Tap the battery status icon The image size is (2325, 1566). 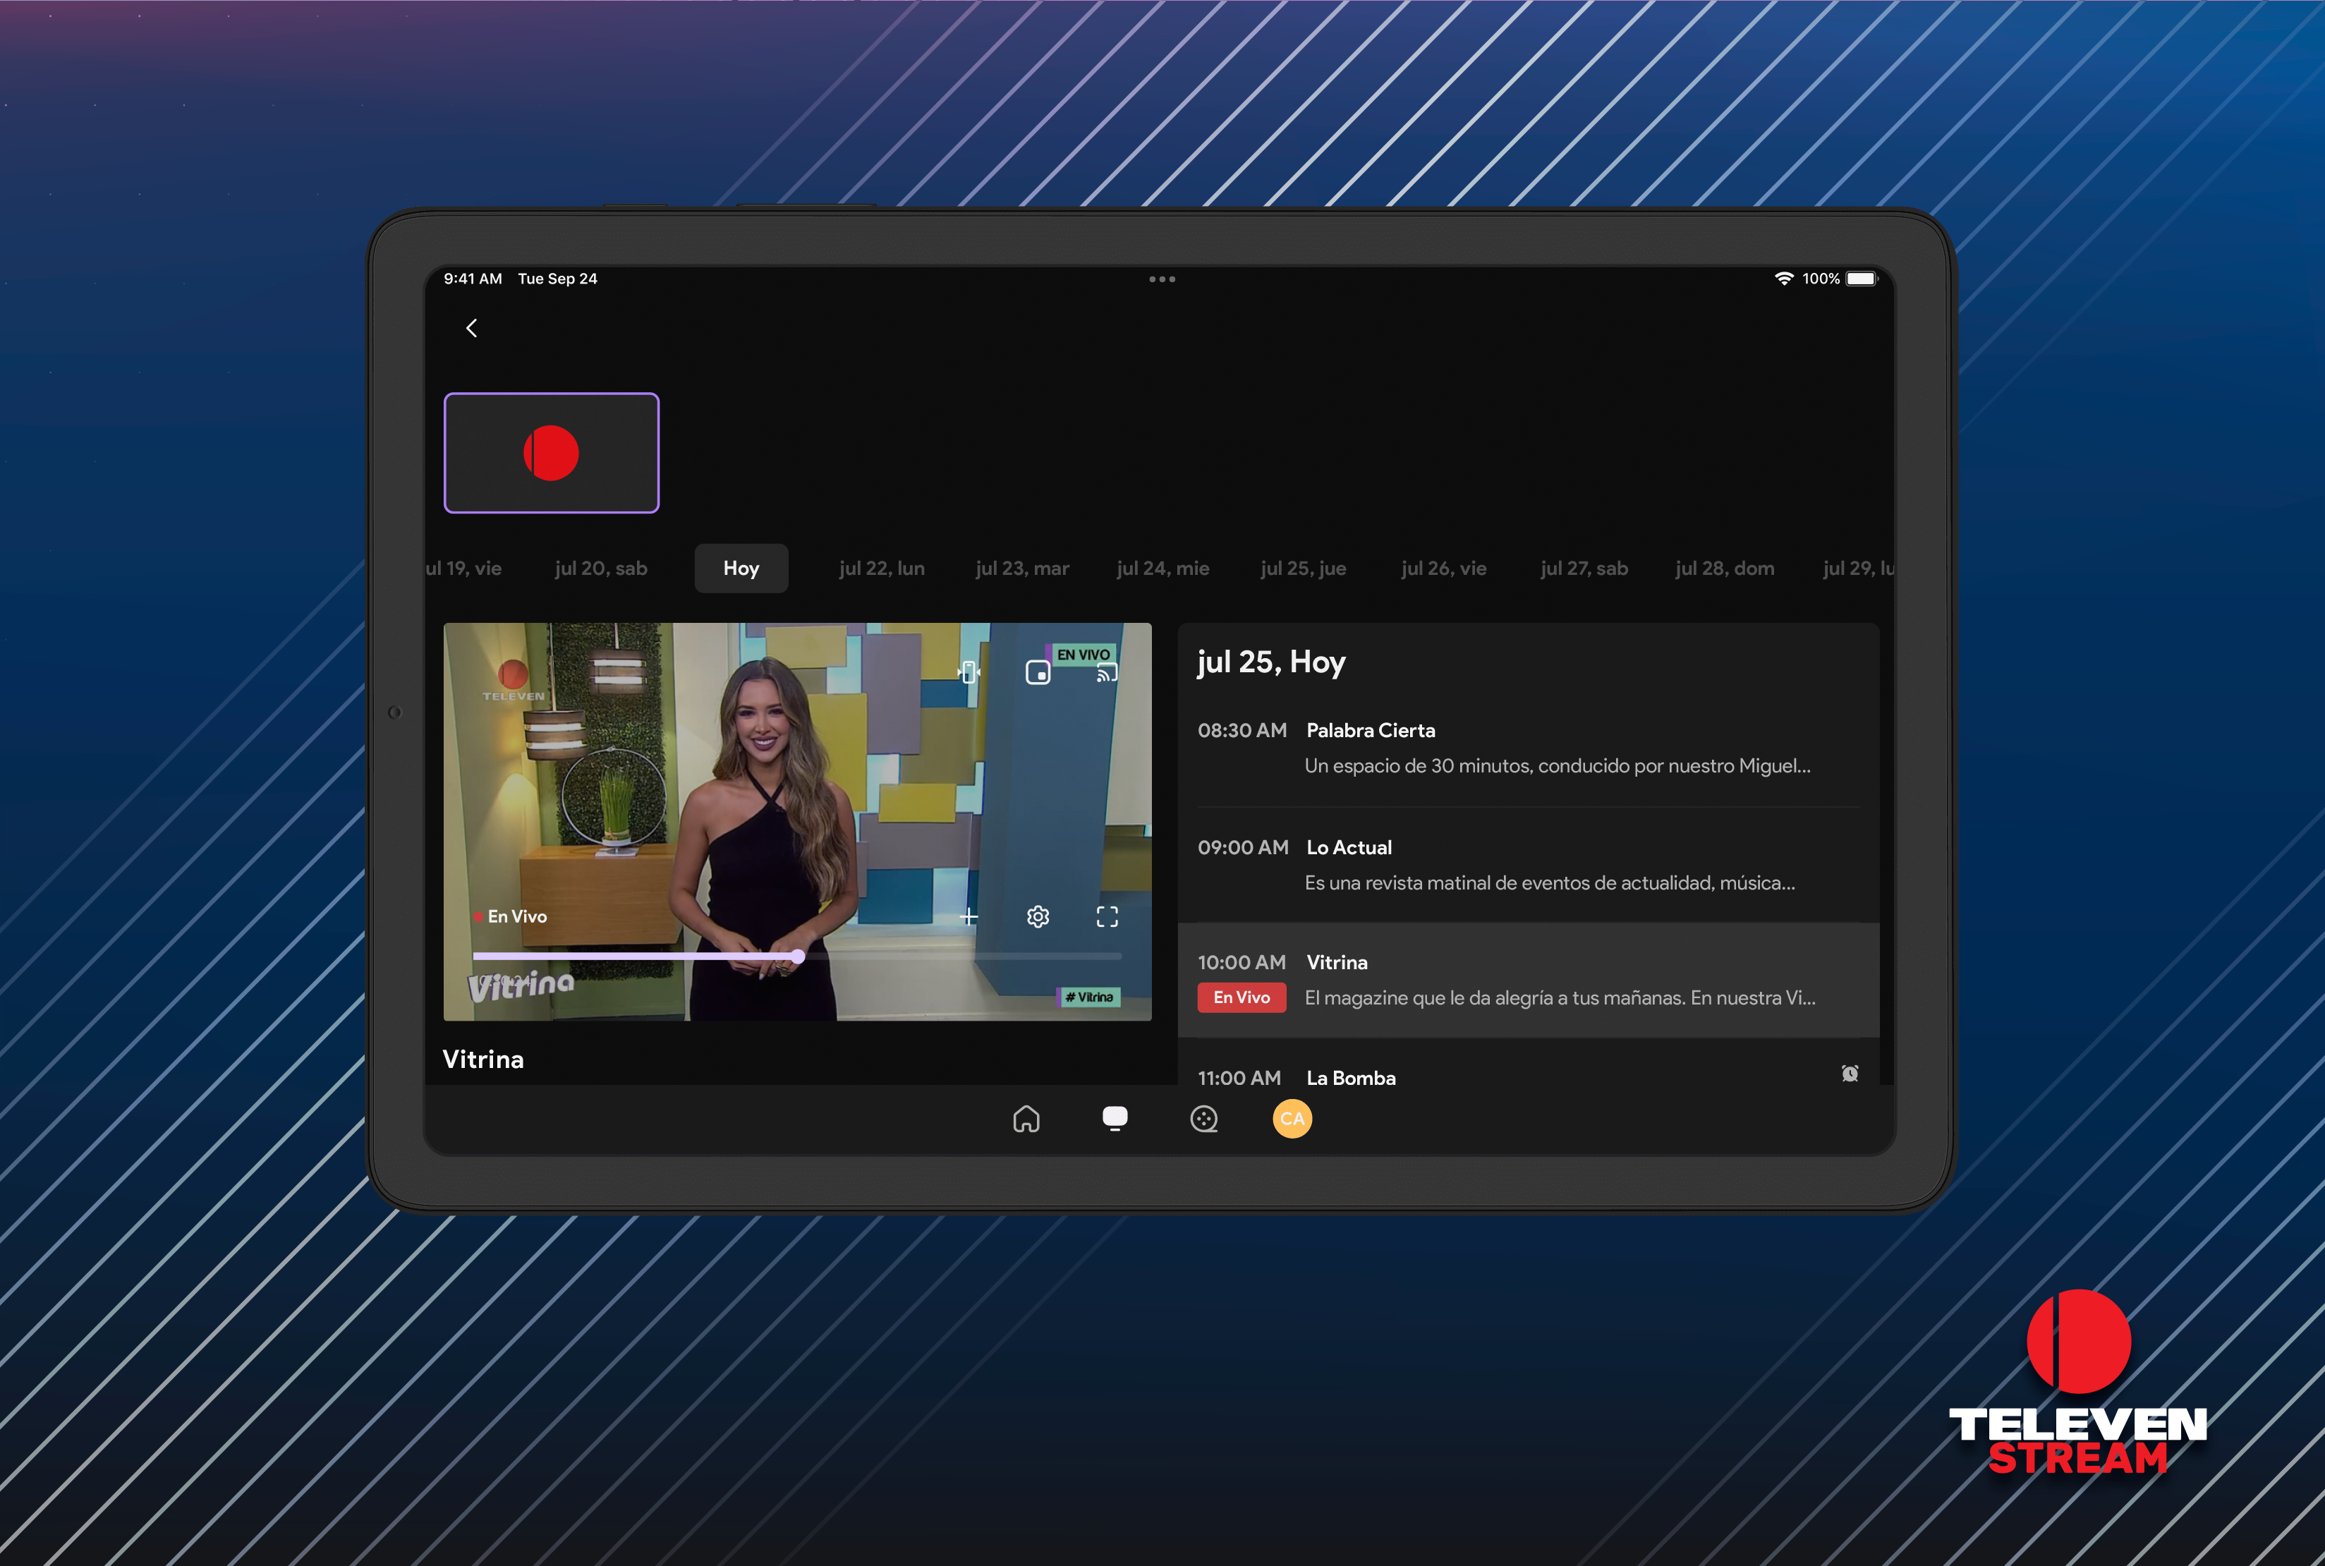(x=1862, y=279)
